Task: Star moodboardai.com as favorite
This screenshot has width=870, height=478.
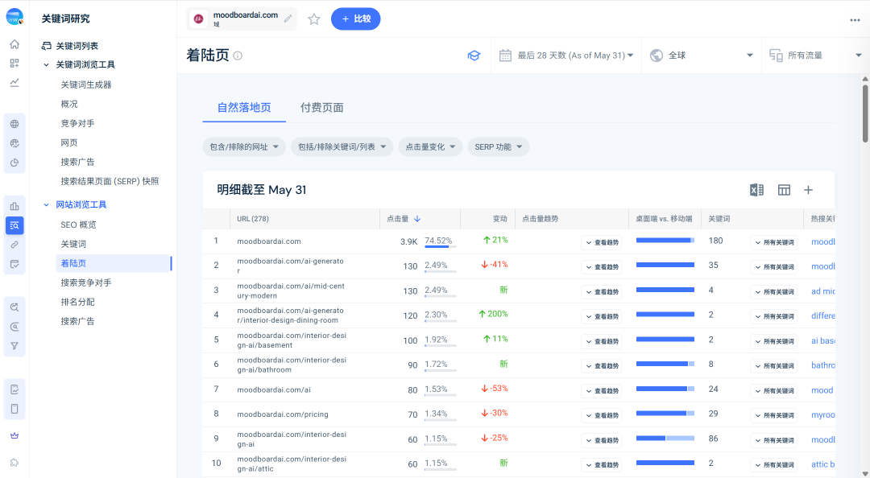Action: pos(314,19)
